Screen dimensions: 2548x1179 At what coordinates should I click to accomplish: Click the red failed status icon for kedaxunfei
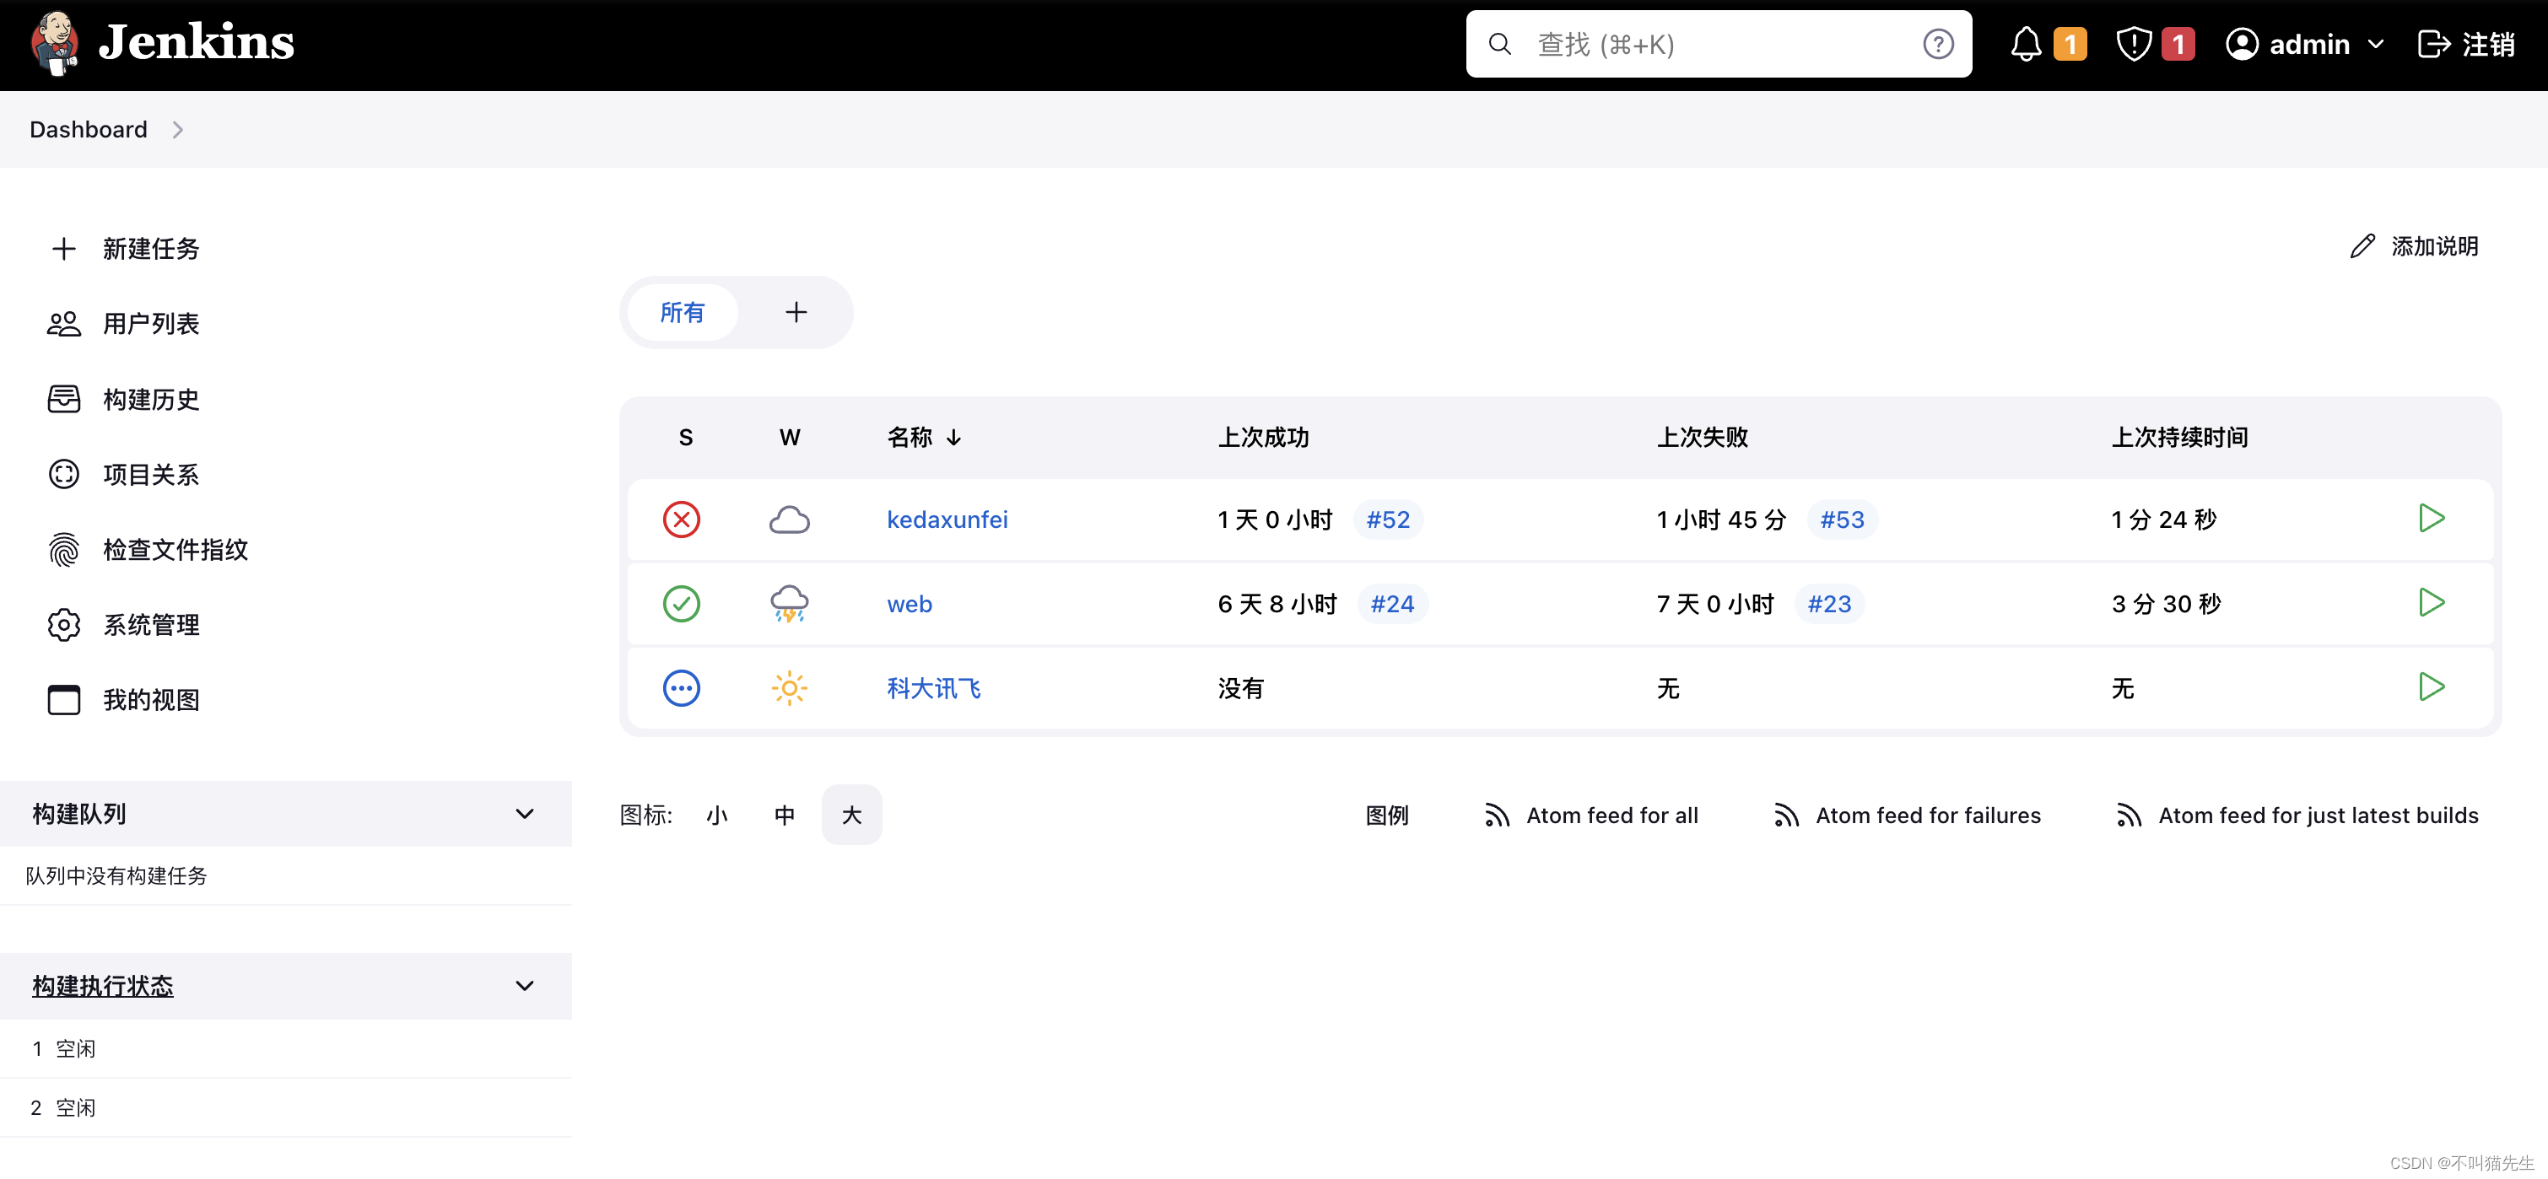tap(681, 520)
